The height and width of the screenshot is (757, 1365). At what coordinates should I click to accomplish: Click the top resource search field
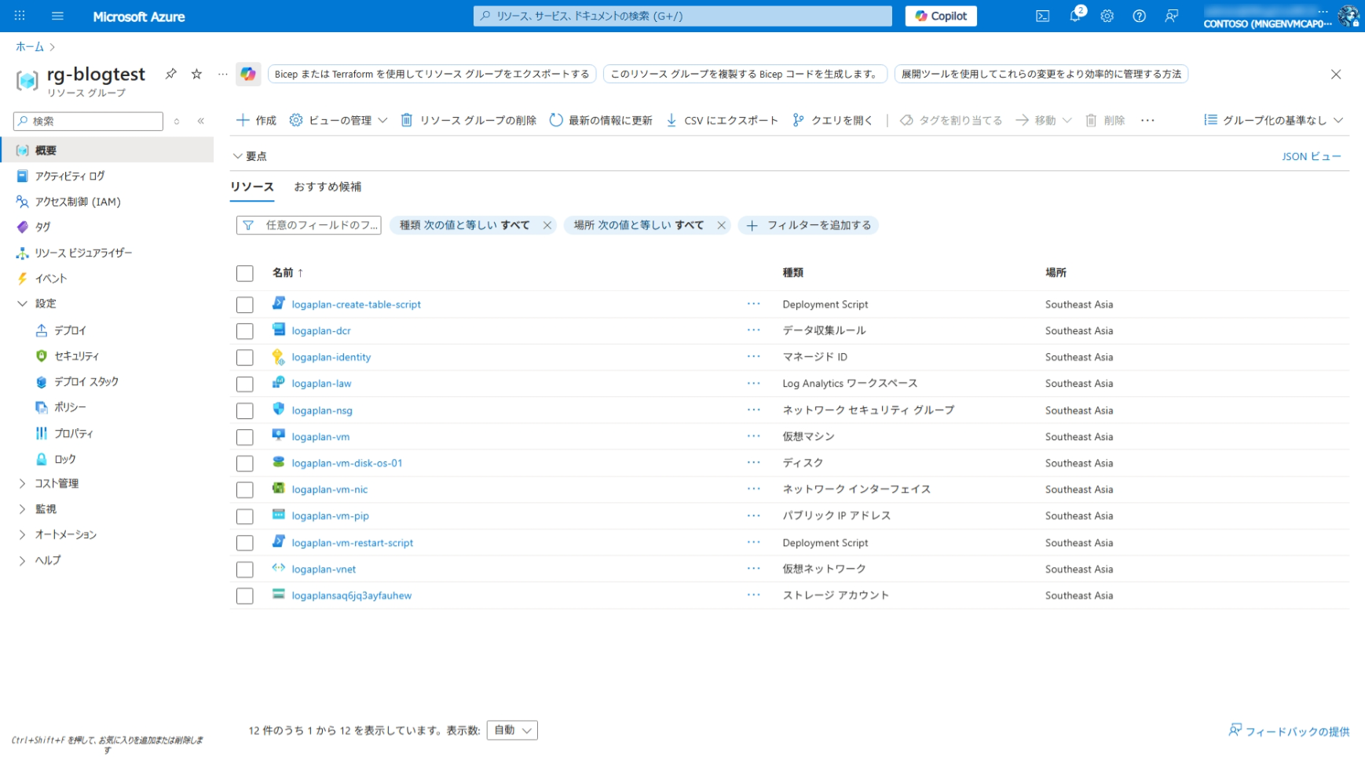point(682,16)
